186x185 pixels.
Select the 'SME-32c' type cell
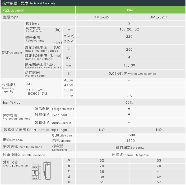pyautogui.click(x=102, y=17)
